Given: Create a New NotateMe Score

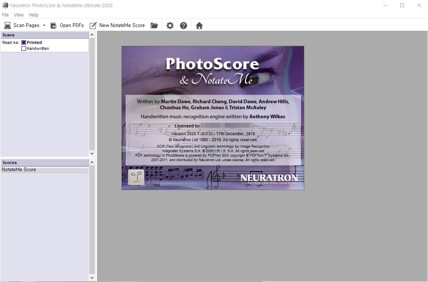Looking at the screenshot, I should click(x=117, y=25).
